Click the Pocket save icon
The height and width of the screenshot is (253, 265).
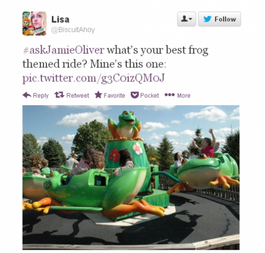tap(135, 95)
